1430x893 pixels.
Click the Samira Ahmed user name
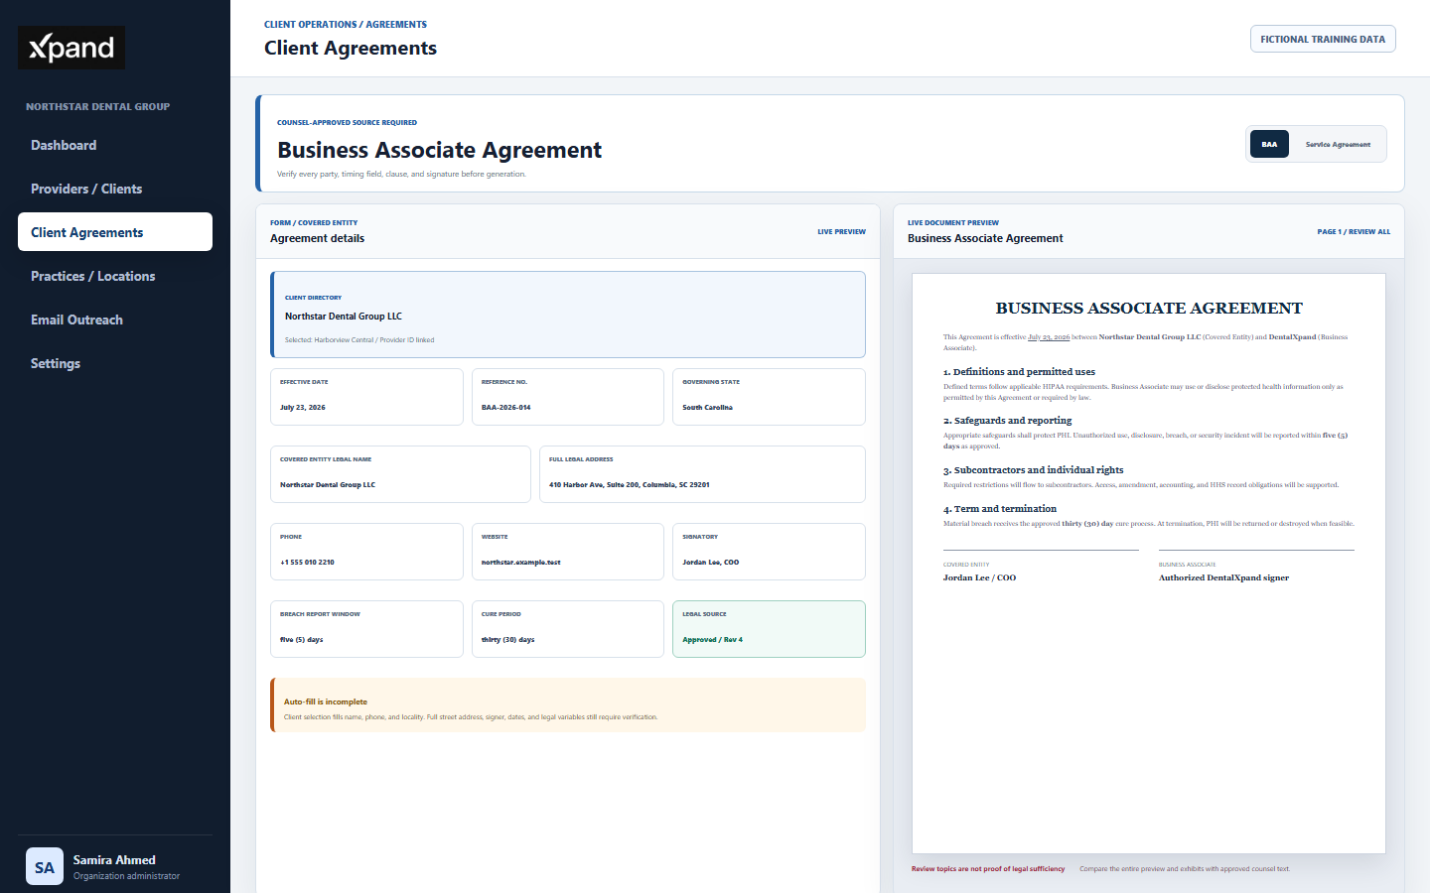tap(114, 860)
